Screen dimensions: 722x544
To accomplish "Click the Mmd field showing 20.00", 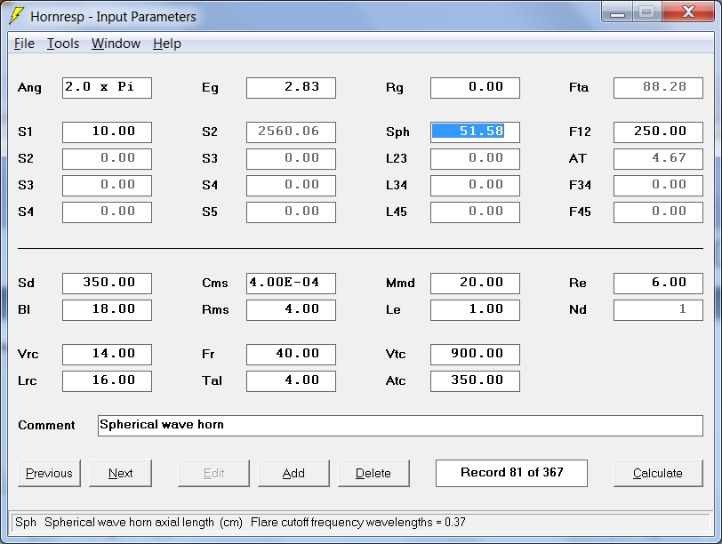I will (x=475, y=284).
